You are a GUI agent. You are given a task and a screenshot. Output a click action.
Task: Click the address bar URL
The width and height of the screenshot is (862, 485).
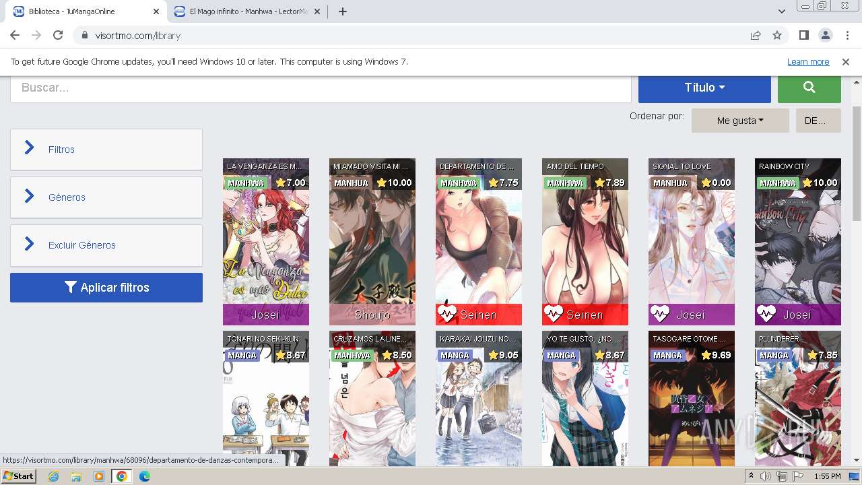pyautogui.click(x=138, y=36)
